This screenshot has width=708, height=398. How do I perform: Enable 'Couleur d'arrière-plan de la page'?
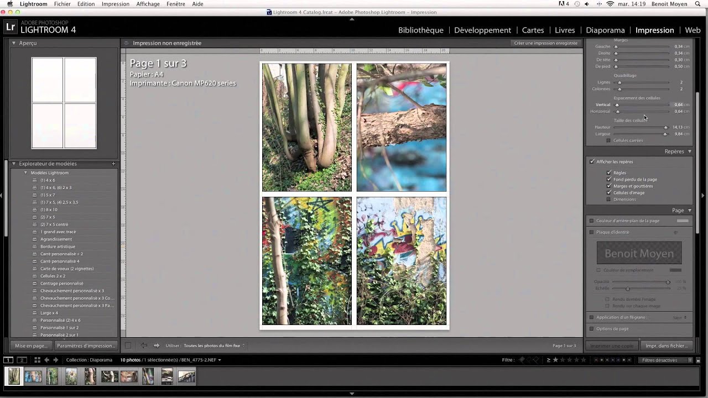click(x=591, y=221)
